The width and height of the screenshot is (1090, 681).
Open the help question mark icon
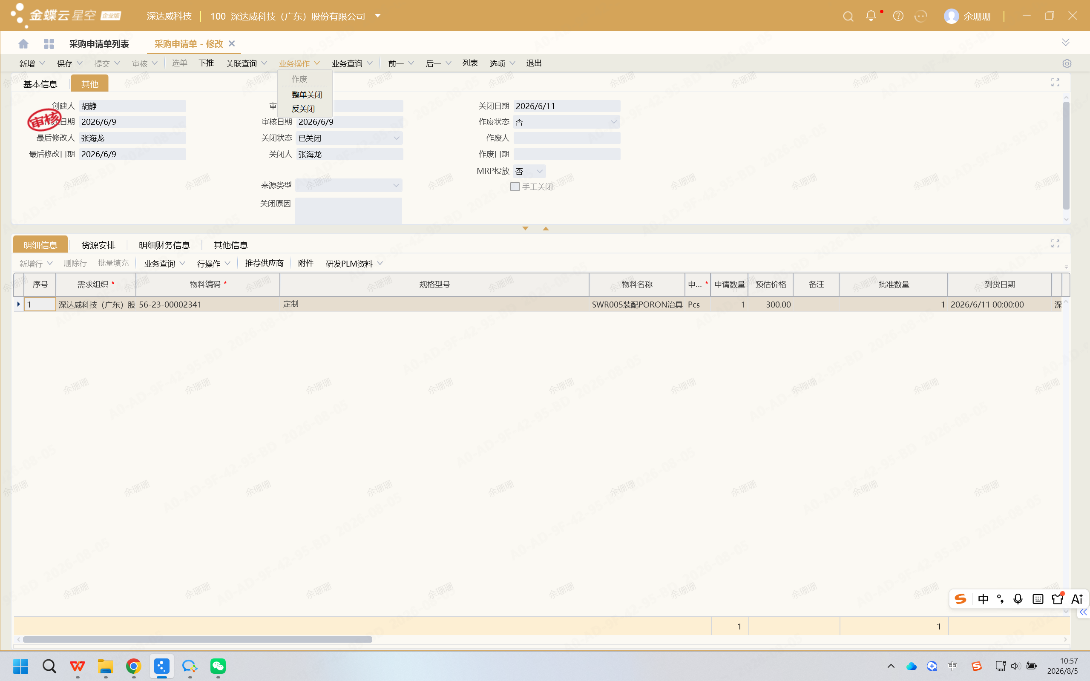tap(898, 16)
